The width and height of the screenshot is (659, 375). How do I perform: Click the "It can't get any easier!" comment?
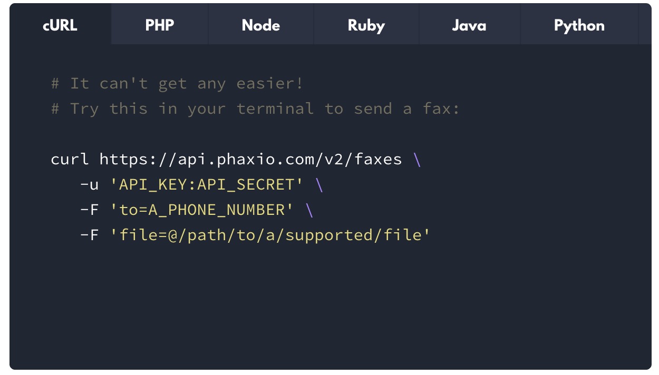tap(177, 83)
